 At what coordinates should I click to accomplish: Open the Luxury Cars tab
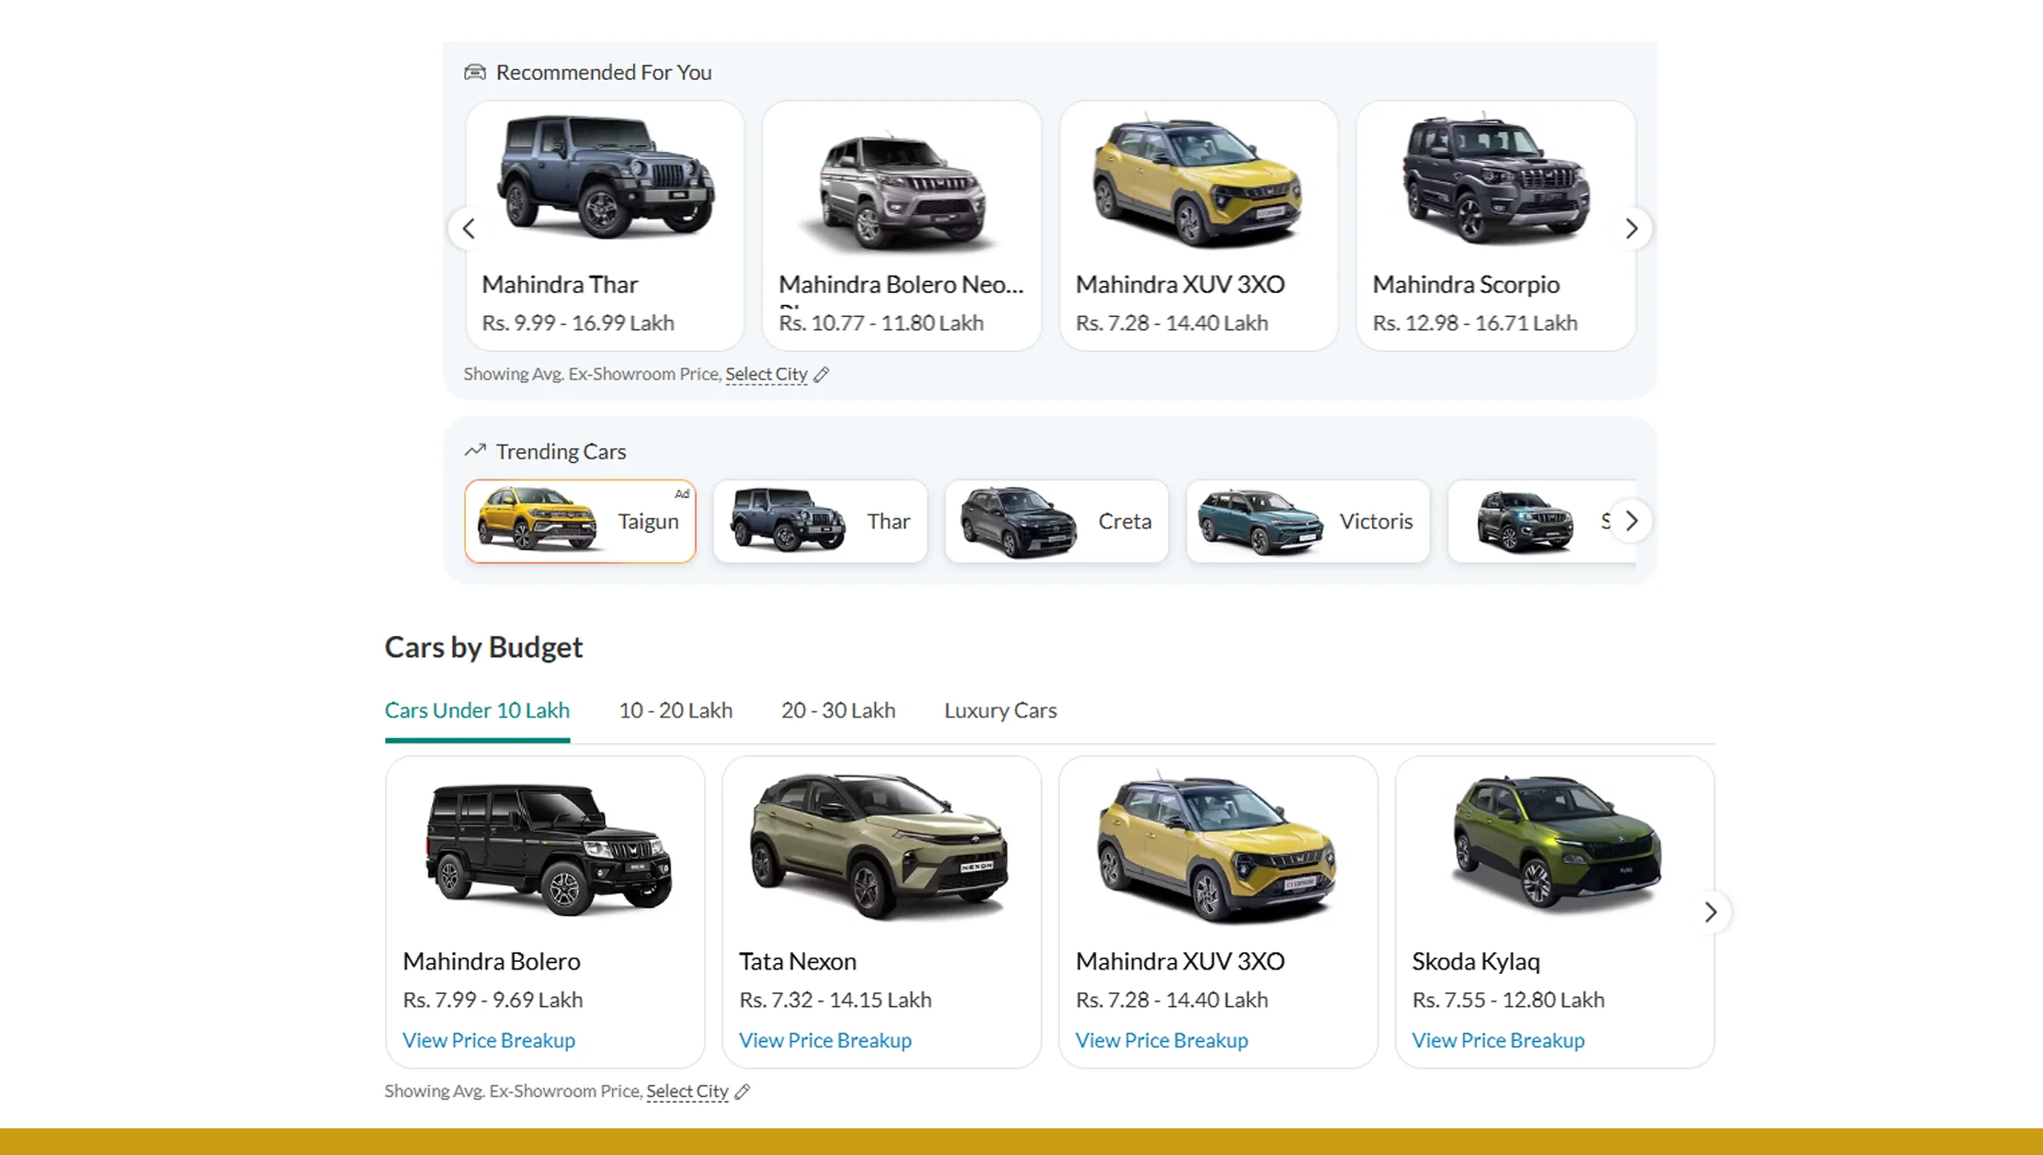click(1000, 709)
